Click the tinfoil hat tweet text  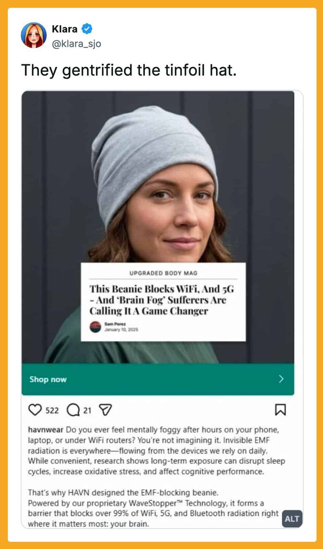tap(129, 70)
